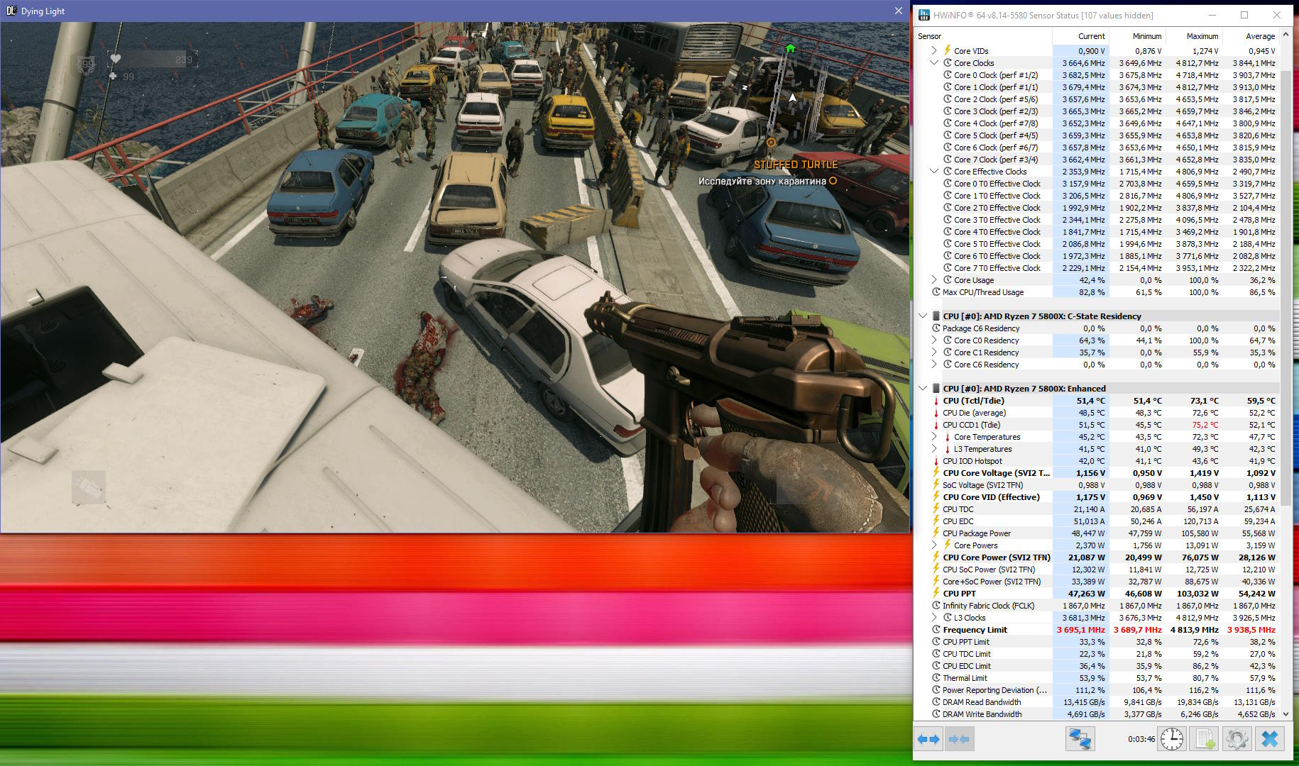
Task: Click the lightning icon beside CPU TDC
Action: pyautogui.click(x=936, y=509)
